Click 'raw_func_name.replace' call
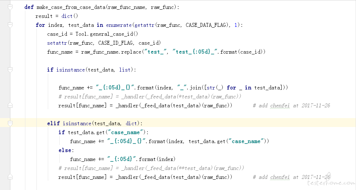The height and width of the screenshot is (190, 356). point(111,52)
